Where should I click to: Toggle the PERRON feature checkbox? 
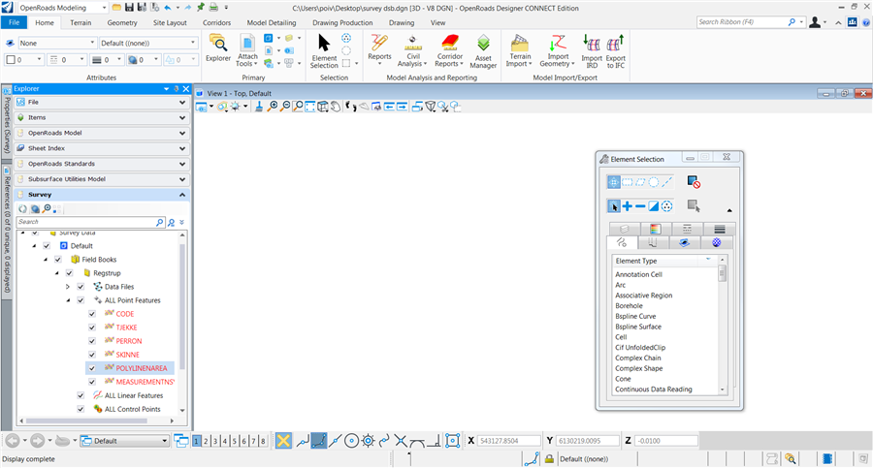coord(92,341)
